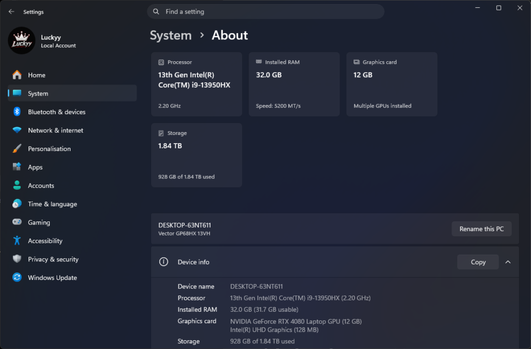
Task: Open the Storage card
Action: pos(197,155)
